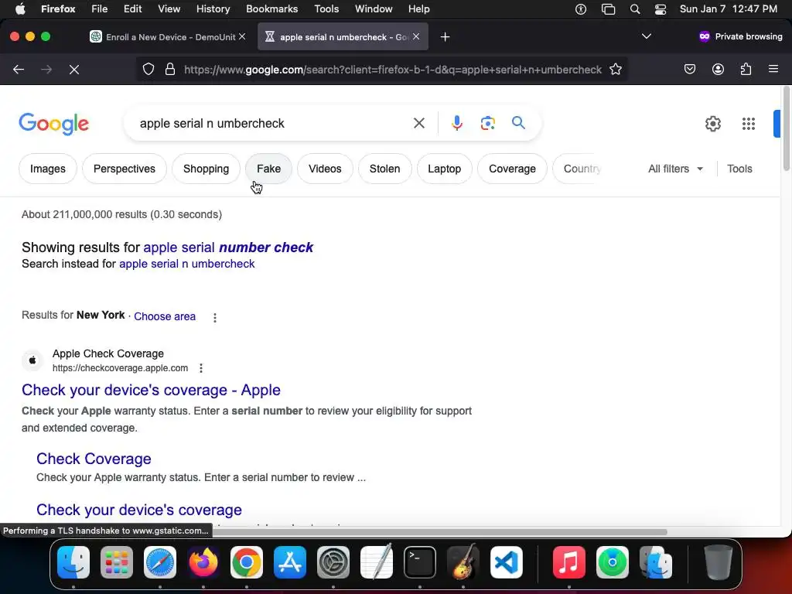
Task: Bookmark this page with the star icon
Action: (x=615, y=69)
